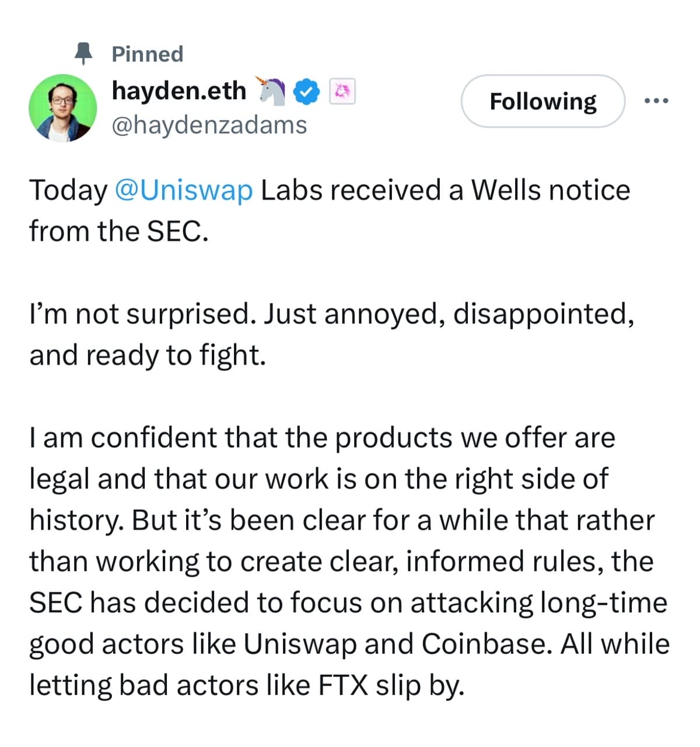Viewport: 700px width, 747px height.
Task: Click the text "FTX slip by."
Action: pyautogui.click(x=391, y=685)
